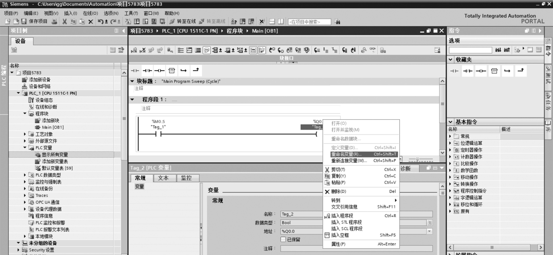
Task: Click the Print icon in main toolbar
Action: click(54, 22)
